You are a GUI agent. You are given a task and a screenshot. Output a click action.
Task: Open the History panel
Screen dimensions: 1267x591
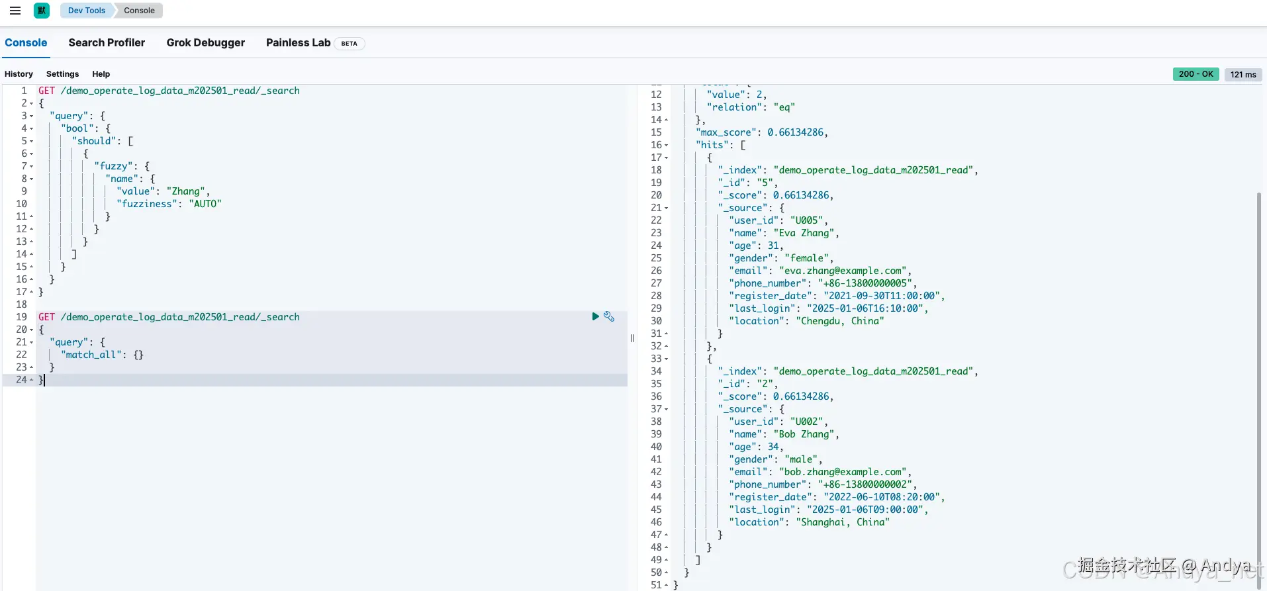[x=19, y=74]
